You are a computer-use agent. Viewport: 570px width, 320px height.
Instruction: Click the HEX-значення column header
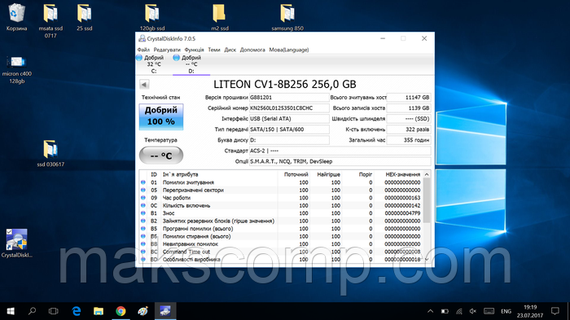click(402, 174)
